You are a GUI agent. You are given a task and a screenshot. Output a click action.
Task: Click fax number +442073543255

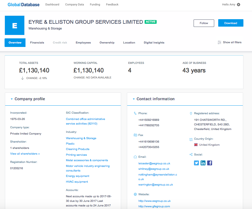(149, 147)
